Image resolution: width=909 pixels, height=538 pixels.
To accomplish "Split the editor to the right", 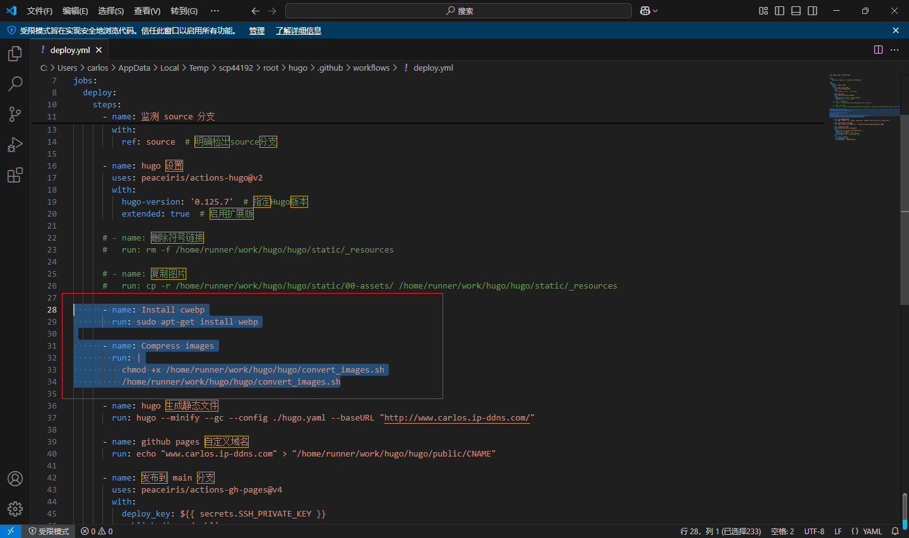I will [878, 49].
